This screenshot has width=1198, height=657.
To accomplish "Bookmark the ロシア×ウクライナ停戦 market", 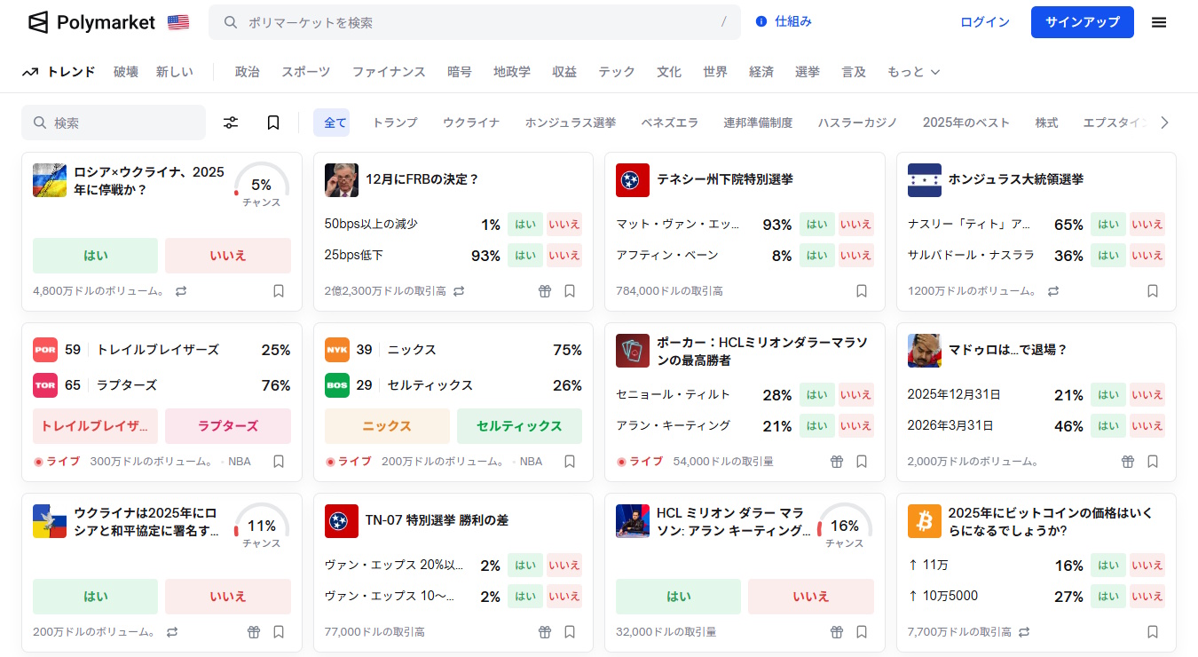I will pyautogui.click(x=279, y=291).
